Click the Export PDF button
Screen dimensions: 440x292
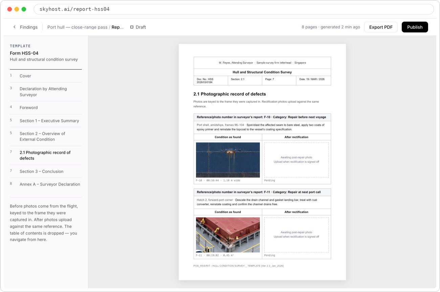pos(381,27)
